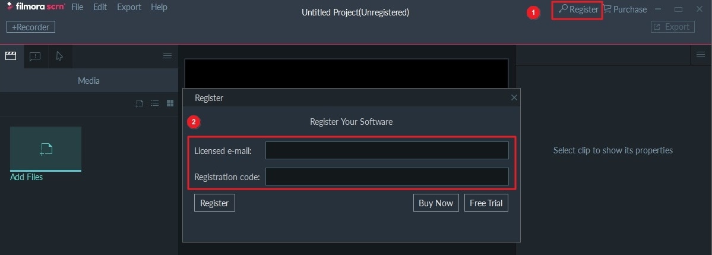Open the Edit menu
712x255 pixels.
coord(100,8)
